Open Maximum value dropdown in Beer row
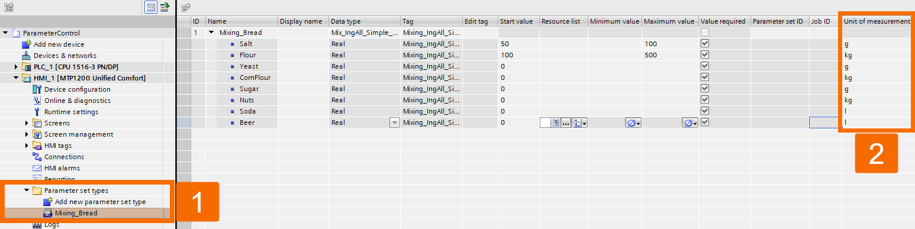 [x=690, y=122]
